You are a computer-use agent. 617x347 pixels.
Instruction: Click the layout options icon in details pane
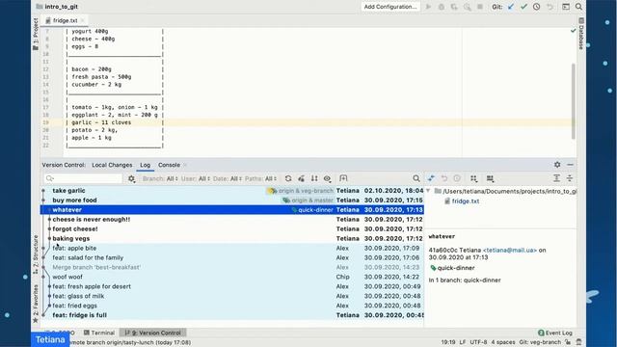pyautogui.click(x=490, y=178)
